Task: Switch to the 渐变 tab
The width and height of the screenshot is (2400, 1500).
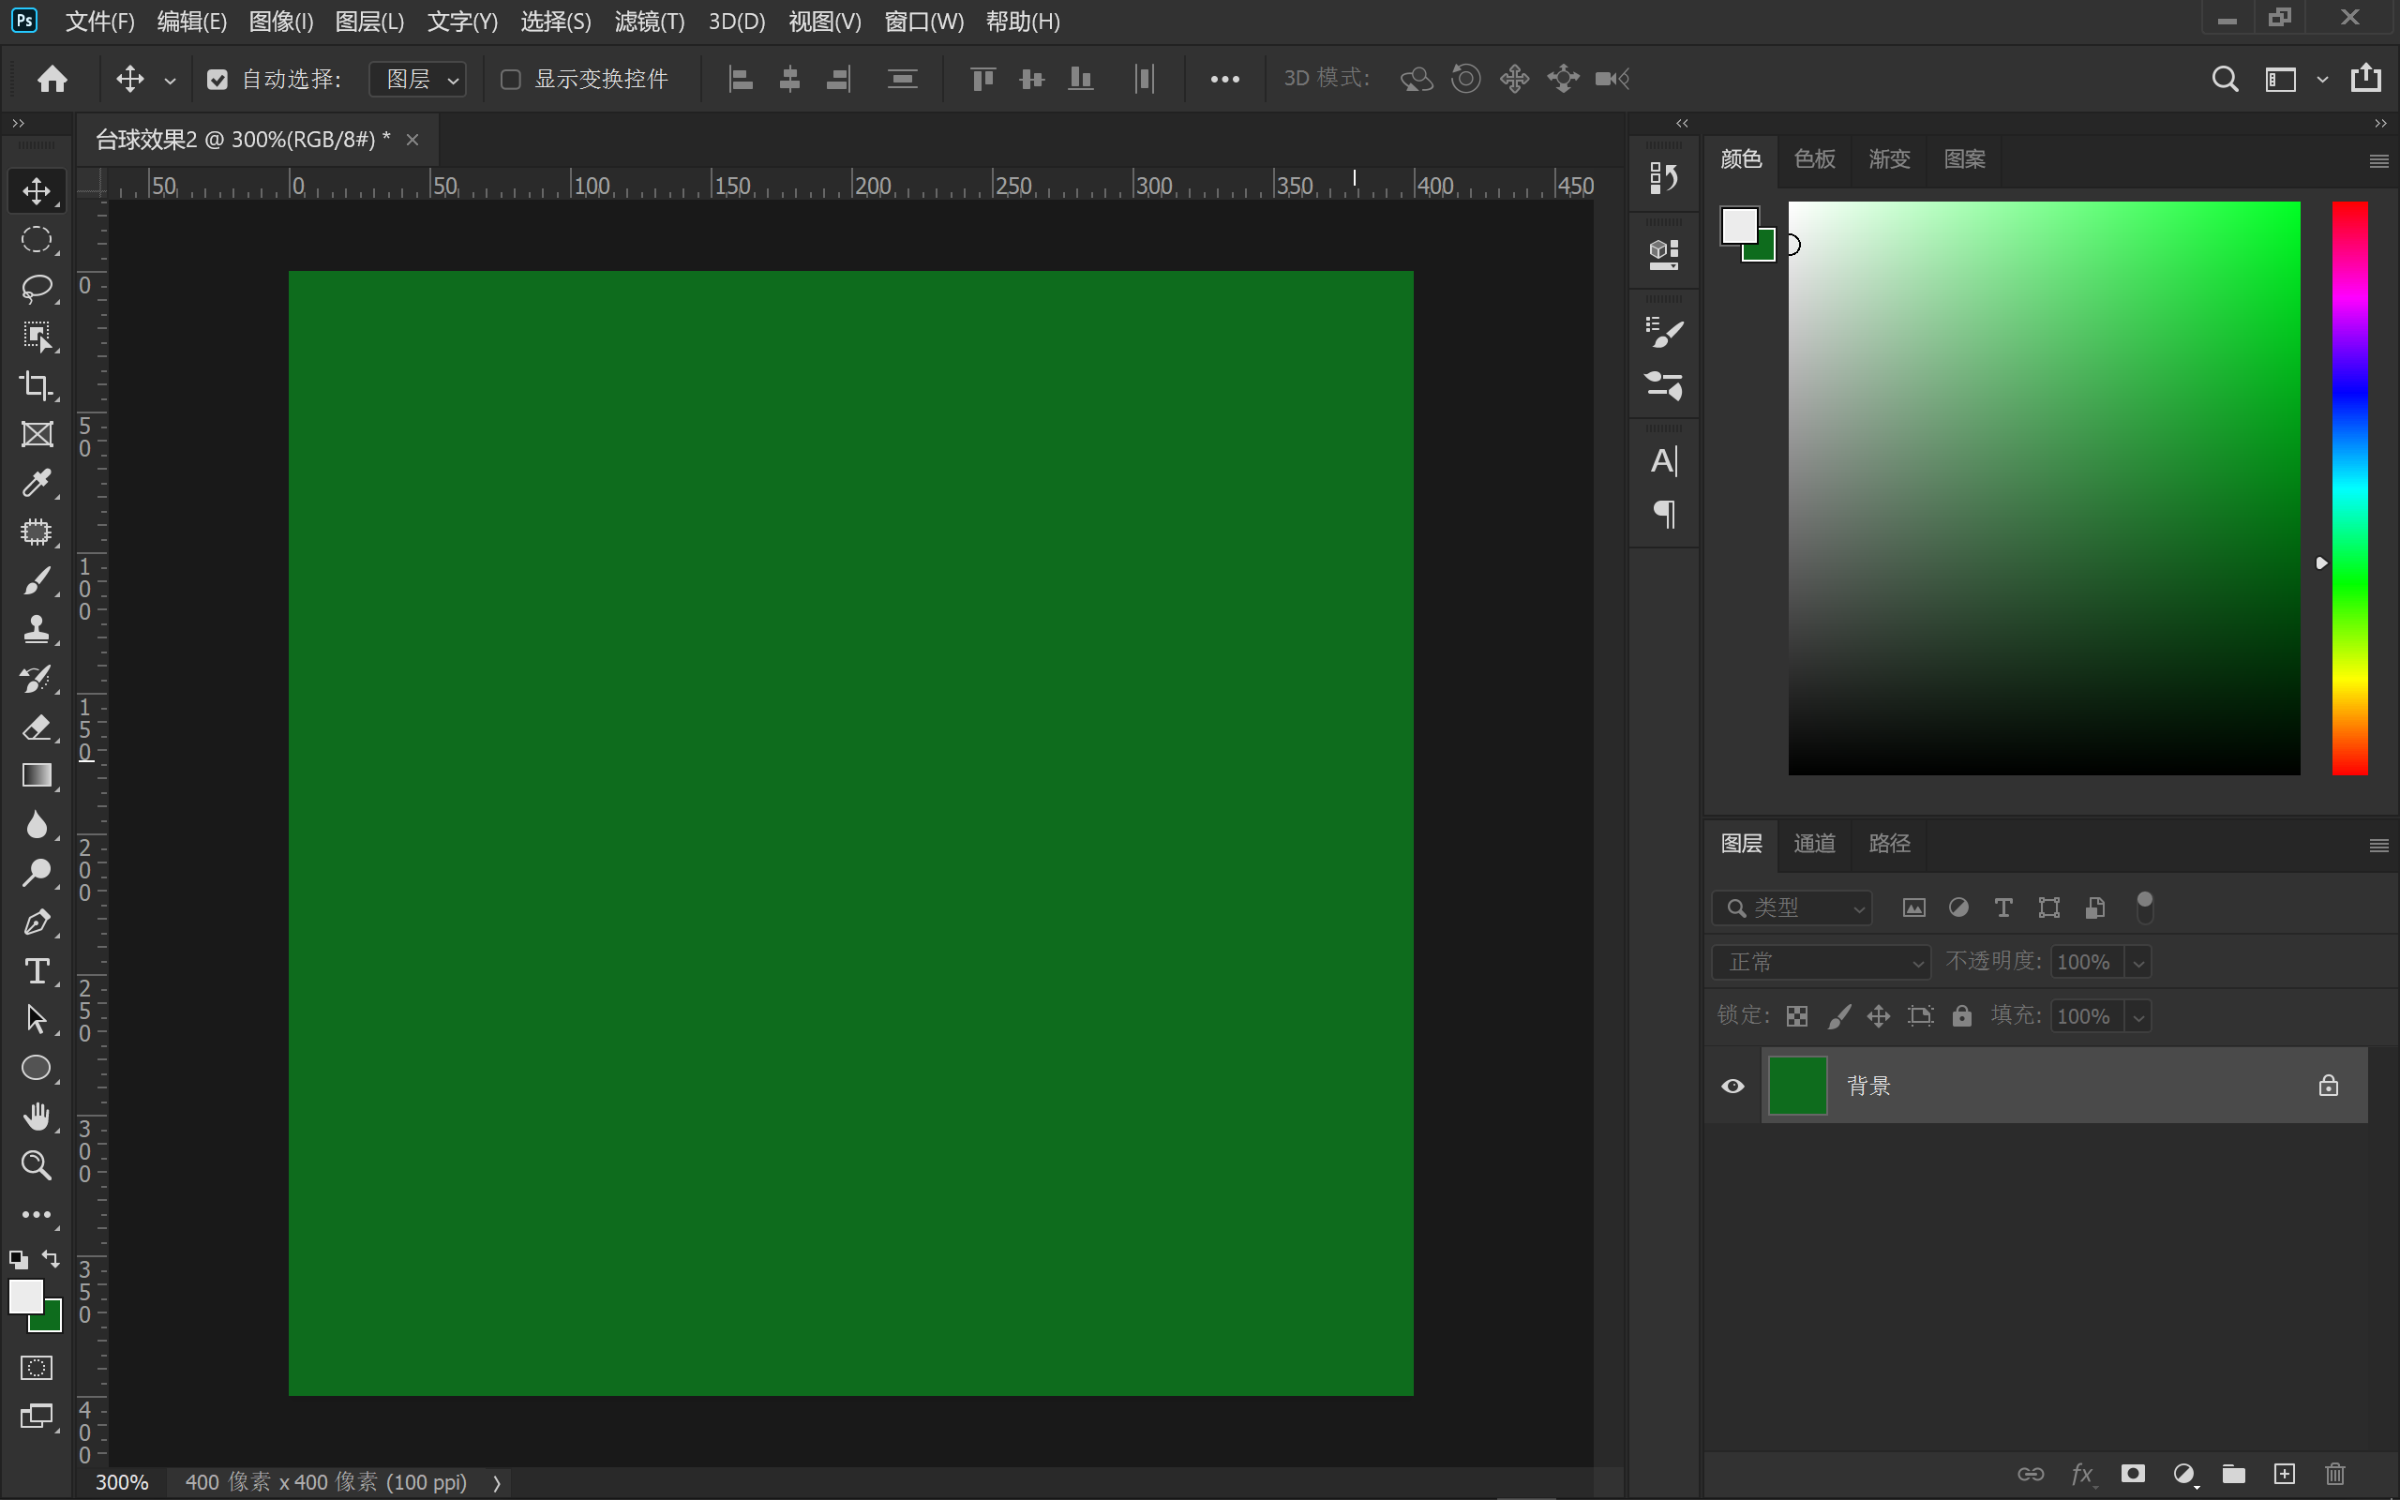Action: click(x=1888, y=158)
